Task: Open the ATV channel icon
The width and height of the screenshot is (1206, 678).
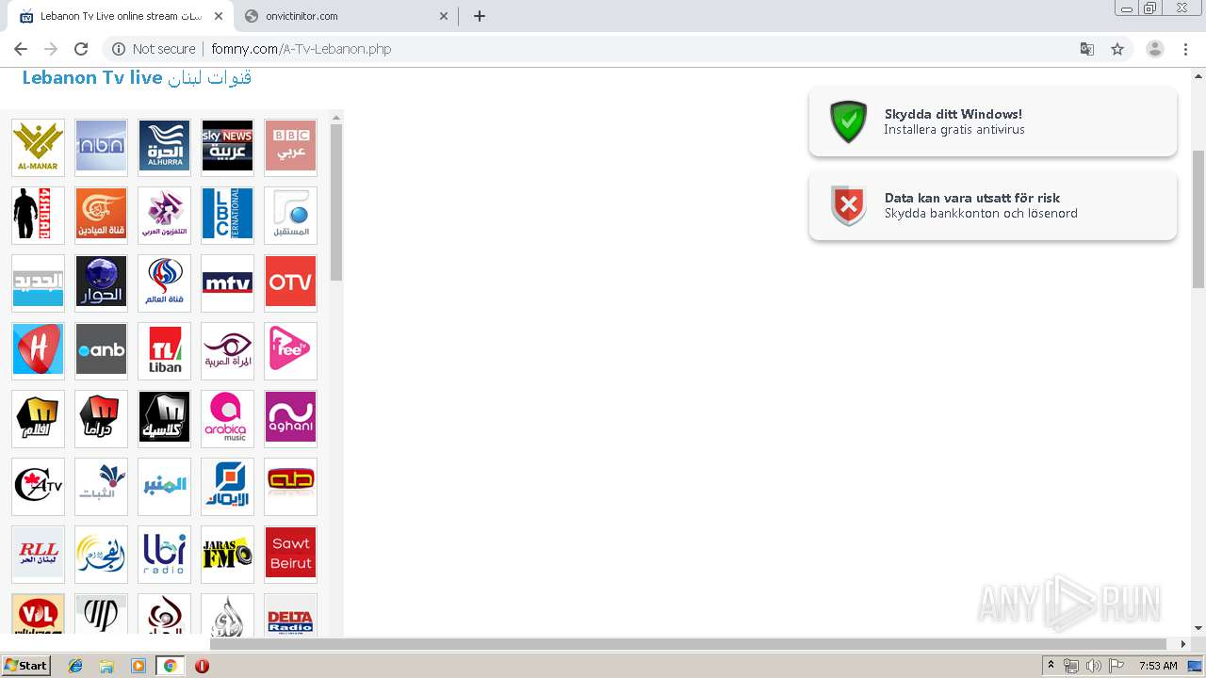Action: click(39, 486)
